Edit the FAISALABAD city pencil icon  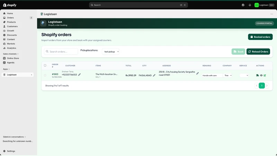154,75
